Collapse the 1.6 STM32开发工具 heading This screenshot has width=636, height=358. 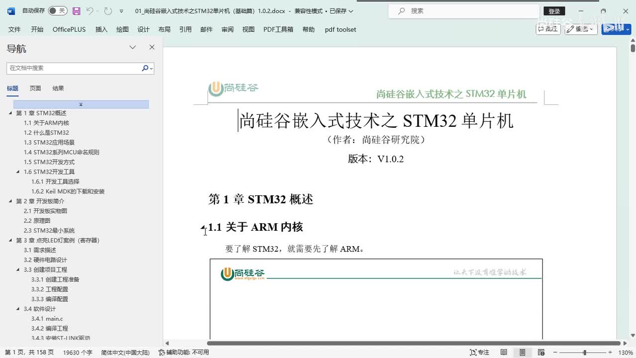pos(18,172)
